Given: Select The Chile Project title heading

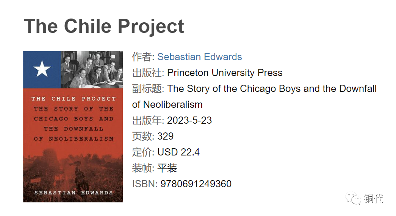Looking at the screenshot, I should [x=104, y=26].
